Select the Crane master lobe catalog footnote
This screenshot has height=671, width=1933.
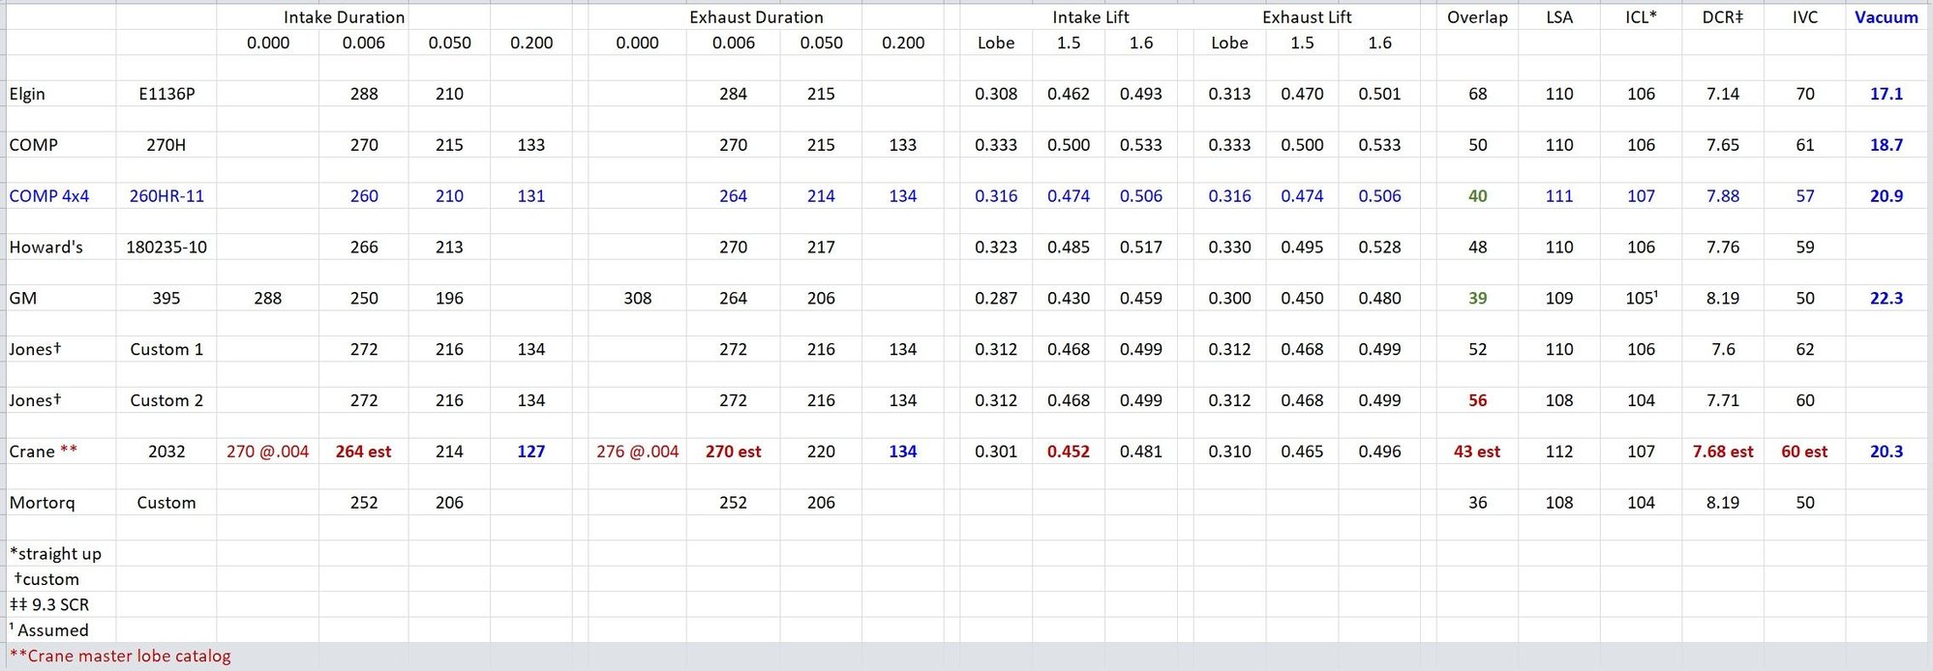point(121,656)
